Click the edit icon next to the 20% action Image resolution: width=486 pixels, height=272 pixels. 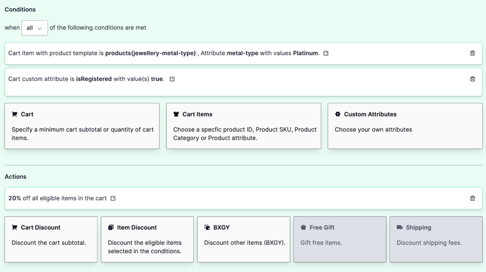tap(113, 198)
